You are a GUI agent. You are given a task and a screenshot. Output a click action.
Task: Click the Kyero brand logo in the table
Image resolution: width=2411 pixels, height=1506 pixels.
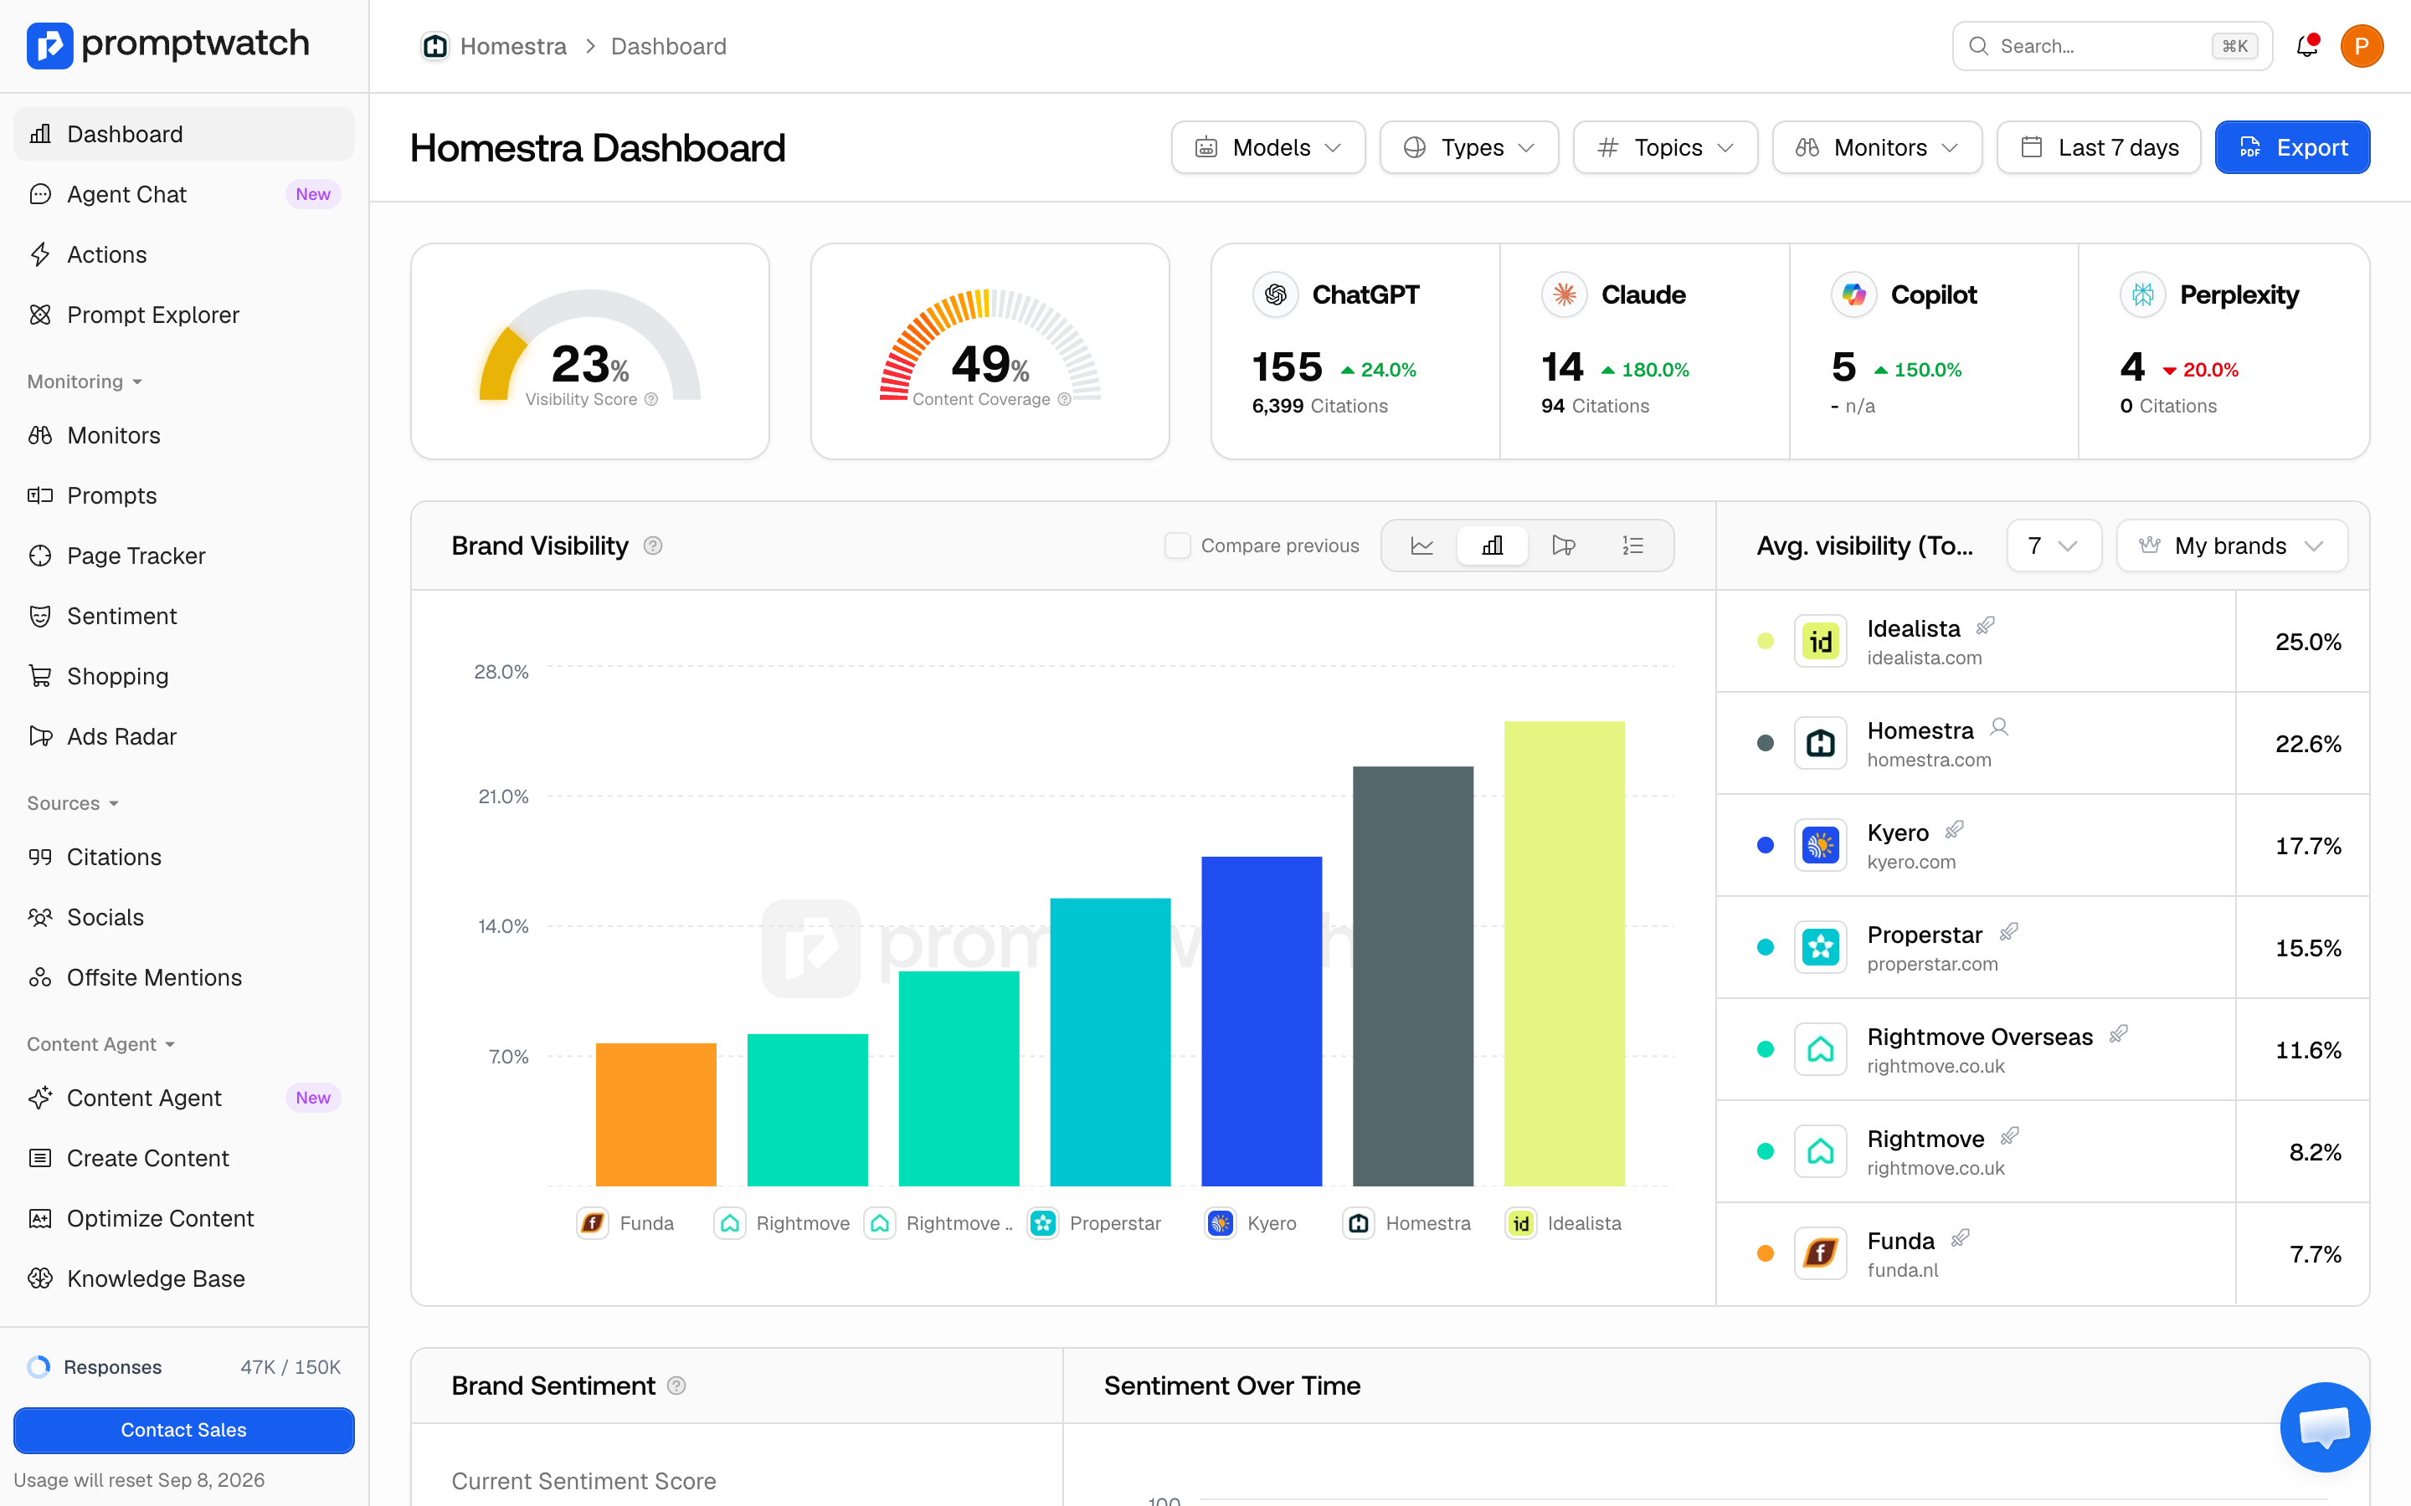1821,846
